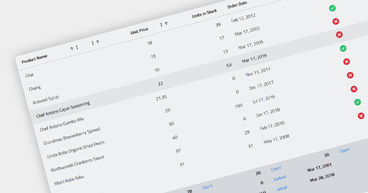Image resolution: width=368 pixels, height=193 pixels.
Task: Open the three-dot menu of Units in Stock column
Action: point(161,25)
